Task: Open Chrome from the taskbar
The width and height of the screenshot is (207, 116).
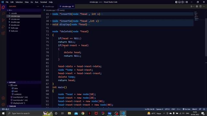Action: tap(83, 113)
